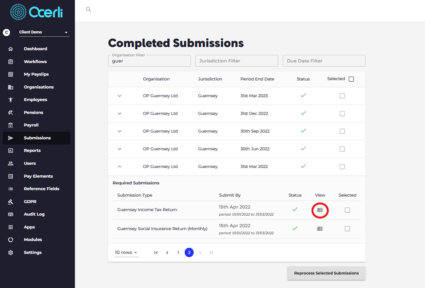Click the Organisations building icon
This screenshot has height=288, width=425.
11,87
